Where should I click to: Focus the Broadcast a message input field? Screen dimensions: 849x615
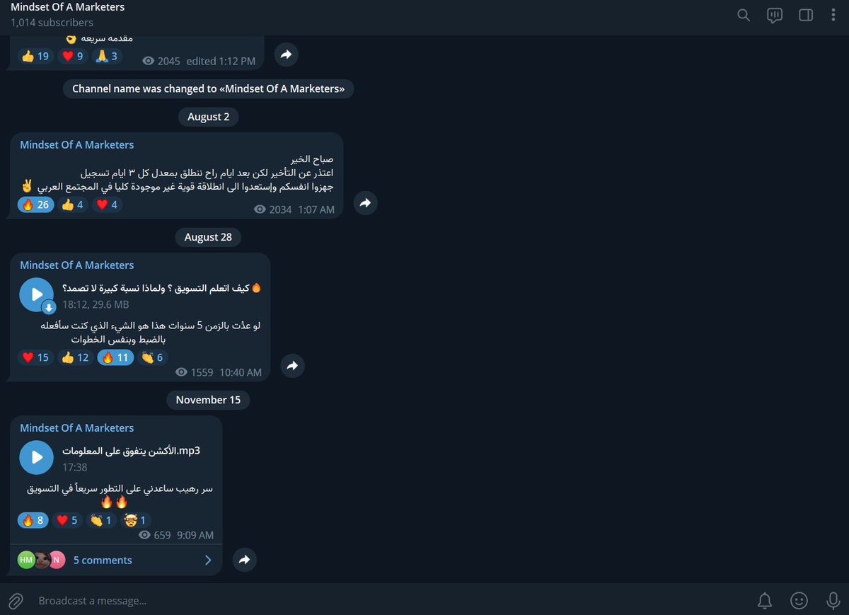[389, 601]
